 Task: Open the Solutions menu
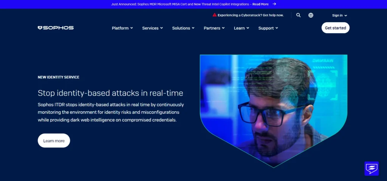(x=183, y=28)
